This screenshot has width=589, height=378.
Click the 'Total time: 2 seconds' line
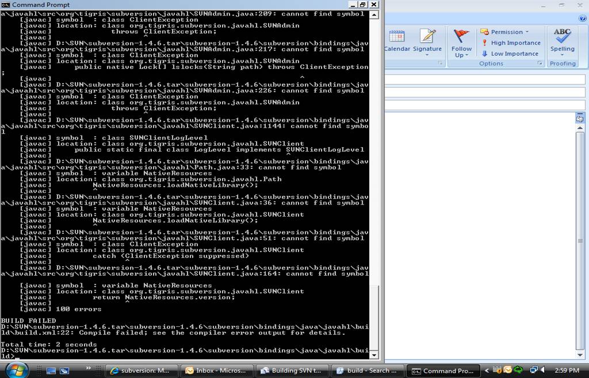49,344
